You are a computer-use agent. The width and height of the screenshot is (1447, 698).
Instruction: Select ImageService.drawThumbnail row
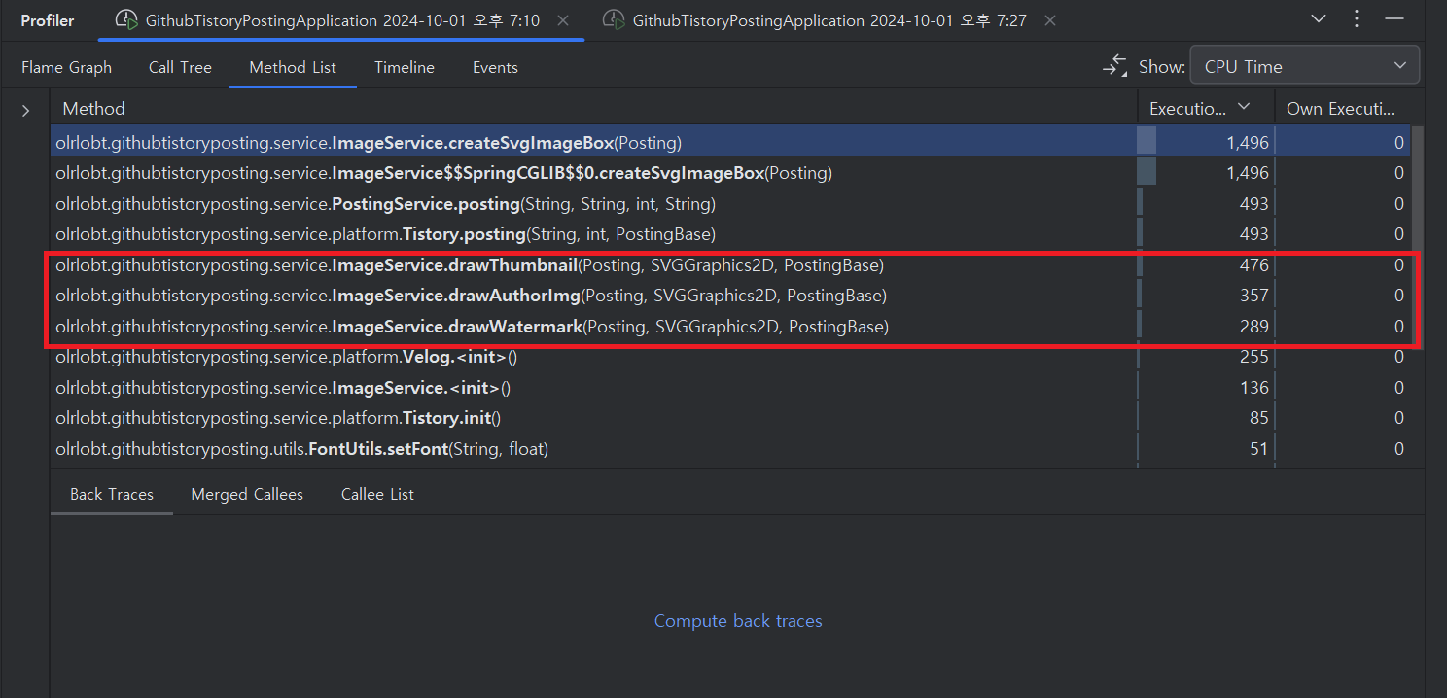coord(730,265)
